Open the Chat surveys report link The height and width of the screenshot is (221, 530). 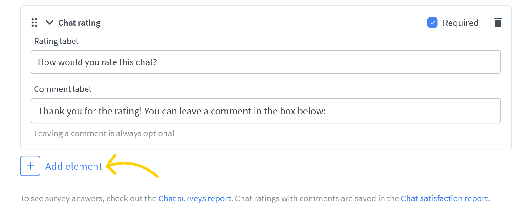point(195,198)
